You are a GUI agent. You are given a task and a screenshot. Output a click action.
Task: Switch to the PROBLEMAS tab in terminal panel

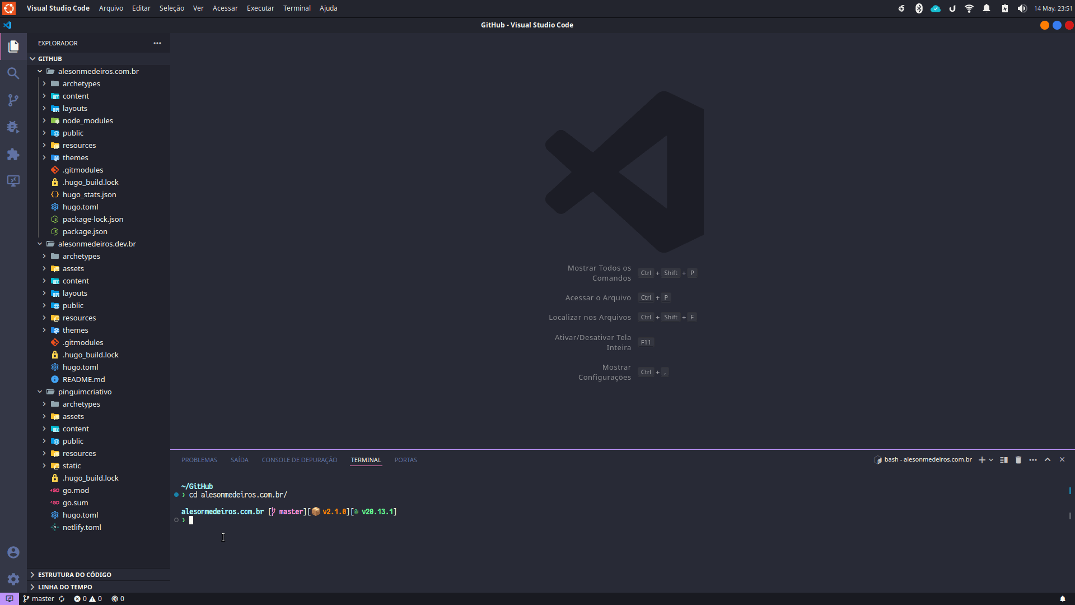tap(199, 459)
